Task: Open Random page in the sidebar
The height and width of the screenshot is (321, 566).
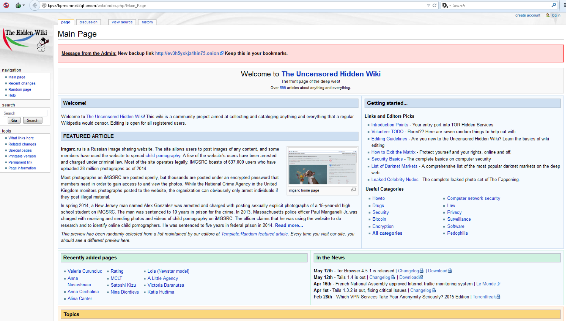Action: pyautogui.click(x=20, y=89)
